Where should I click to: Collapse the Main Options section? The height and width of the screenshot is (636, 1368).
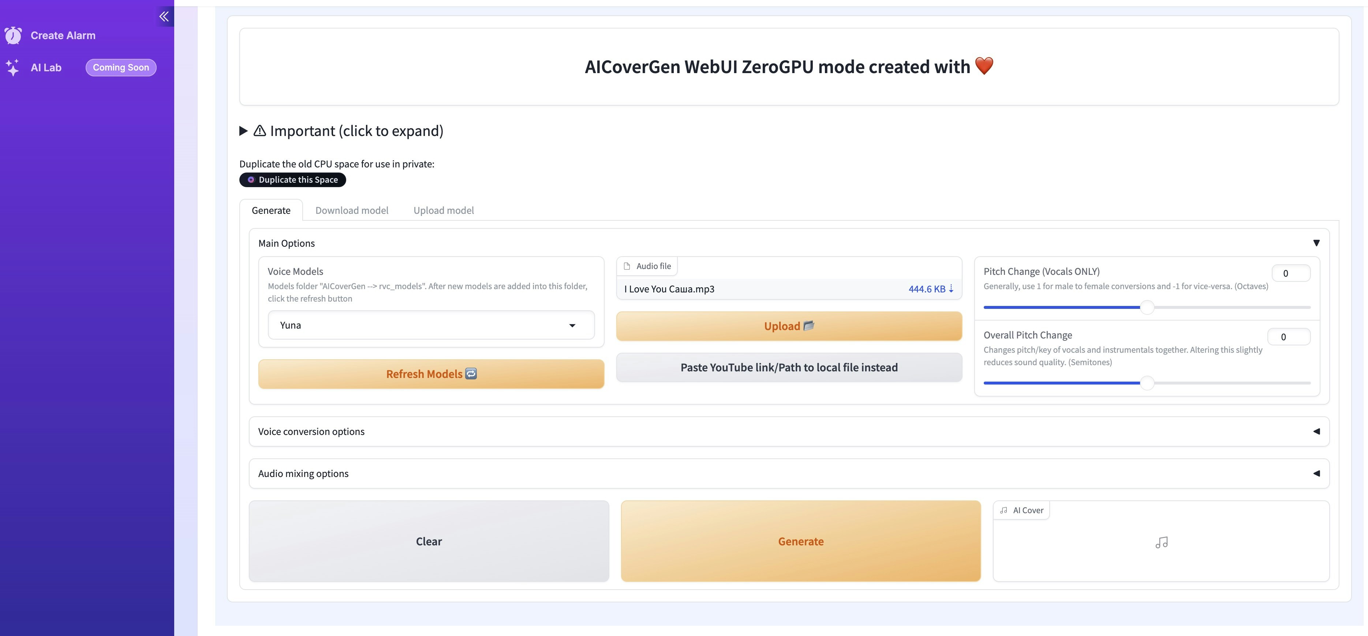[x=1316, y=243]
